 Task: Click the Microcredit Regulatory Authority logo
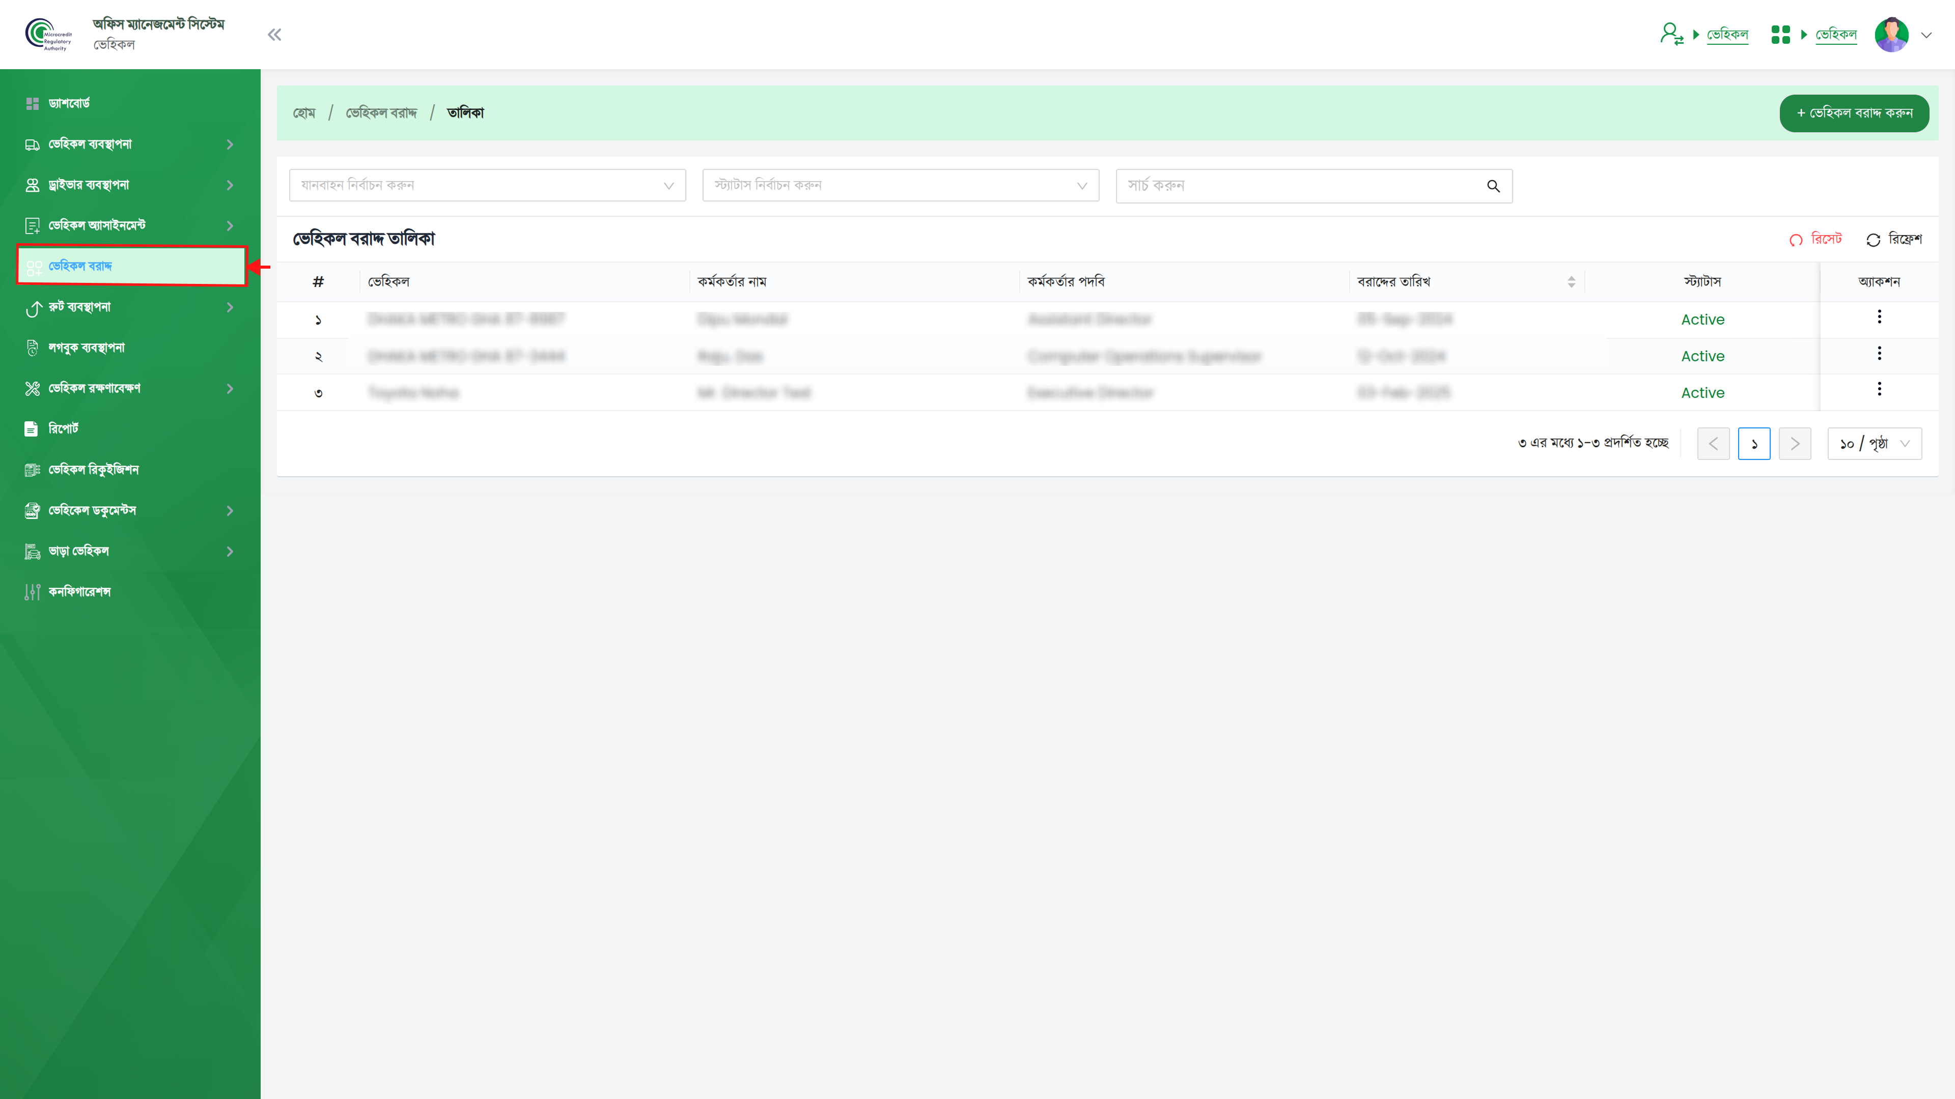(48, 35)
